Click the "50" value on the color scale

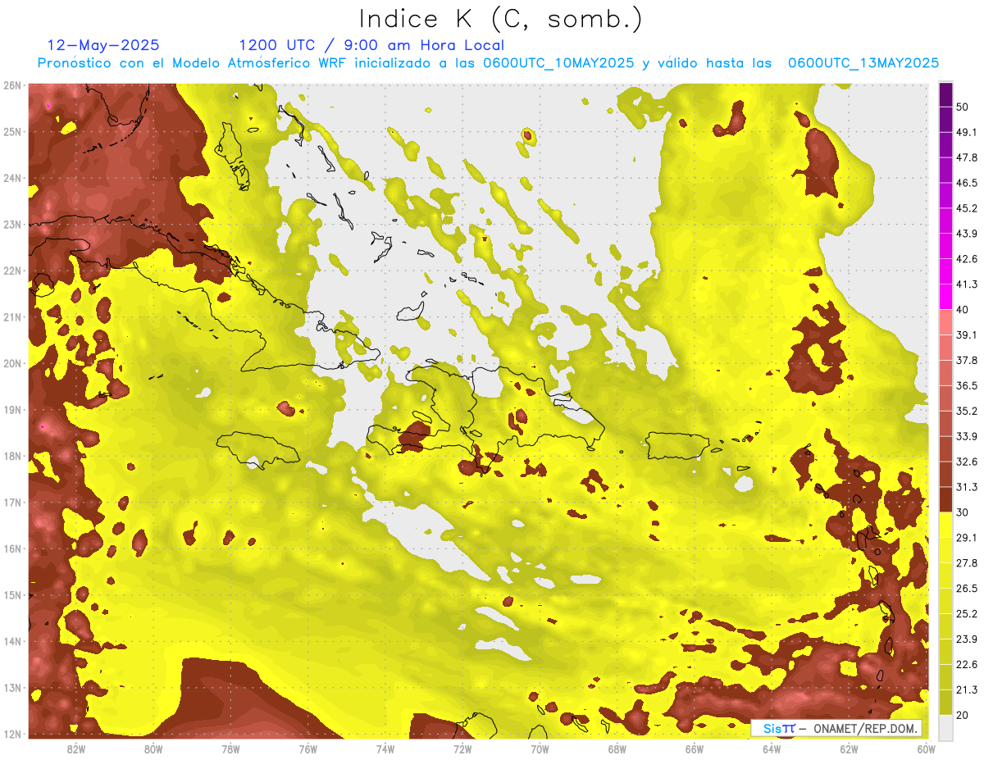[x=963, y=107]
